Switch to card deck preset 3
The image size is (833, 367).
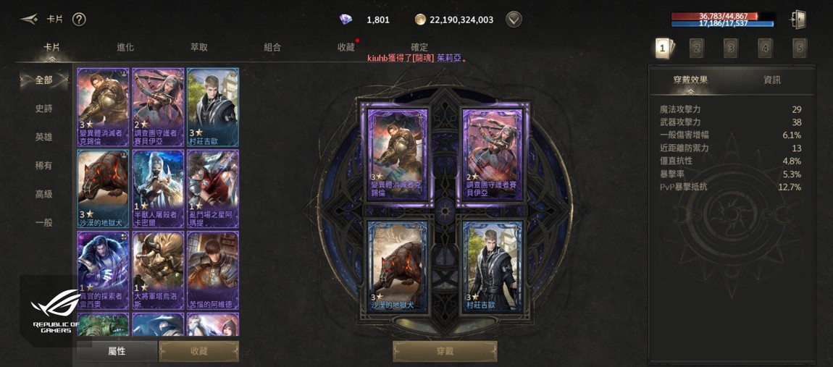730,48
